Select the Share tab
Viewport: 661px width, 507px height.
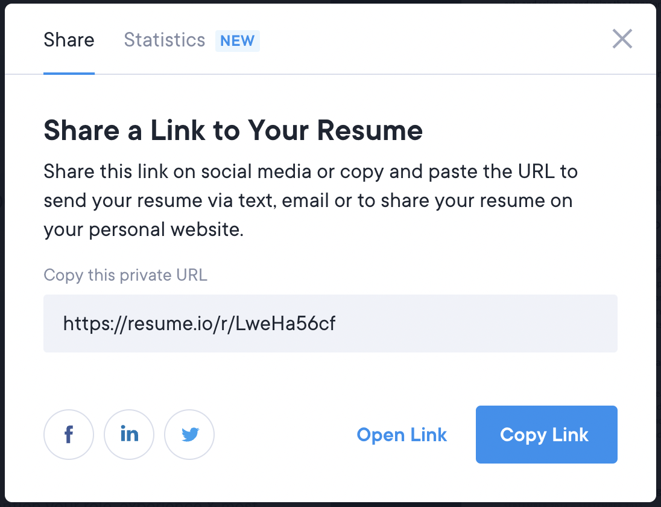pyautogui.click(x=69, y=40)
